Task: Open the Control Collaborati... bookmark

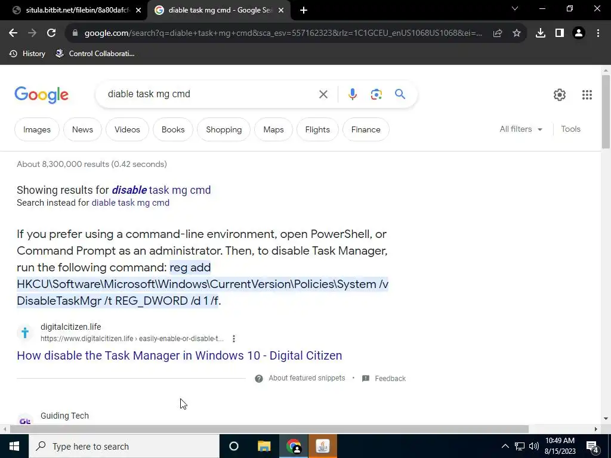Action: click(95, 54)
